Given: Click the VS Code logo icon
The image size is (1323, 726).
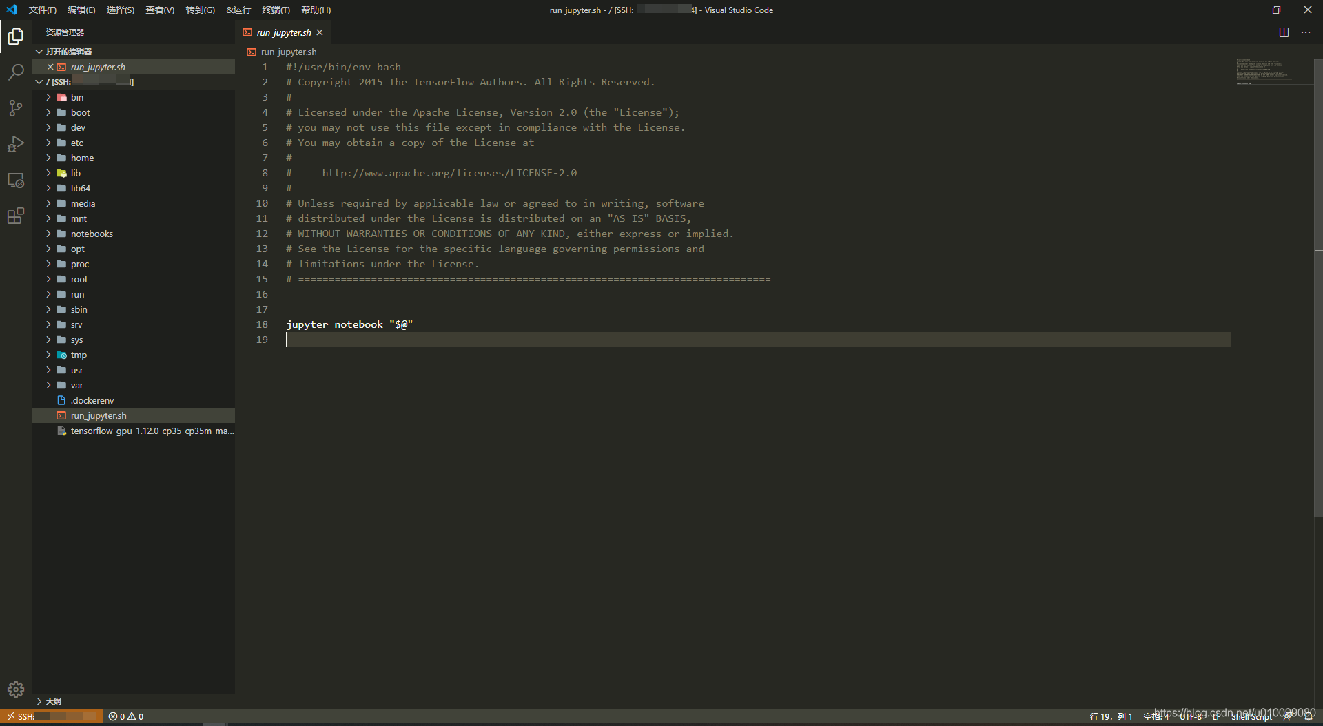Looking at the screenshot, I should pos(12,10).
